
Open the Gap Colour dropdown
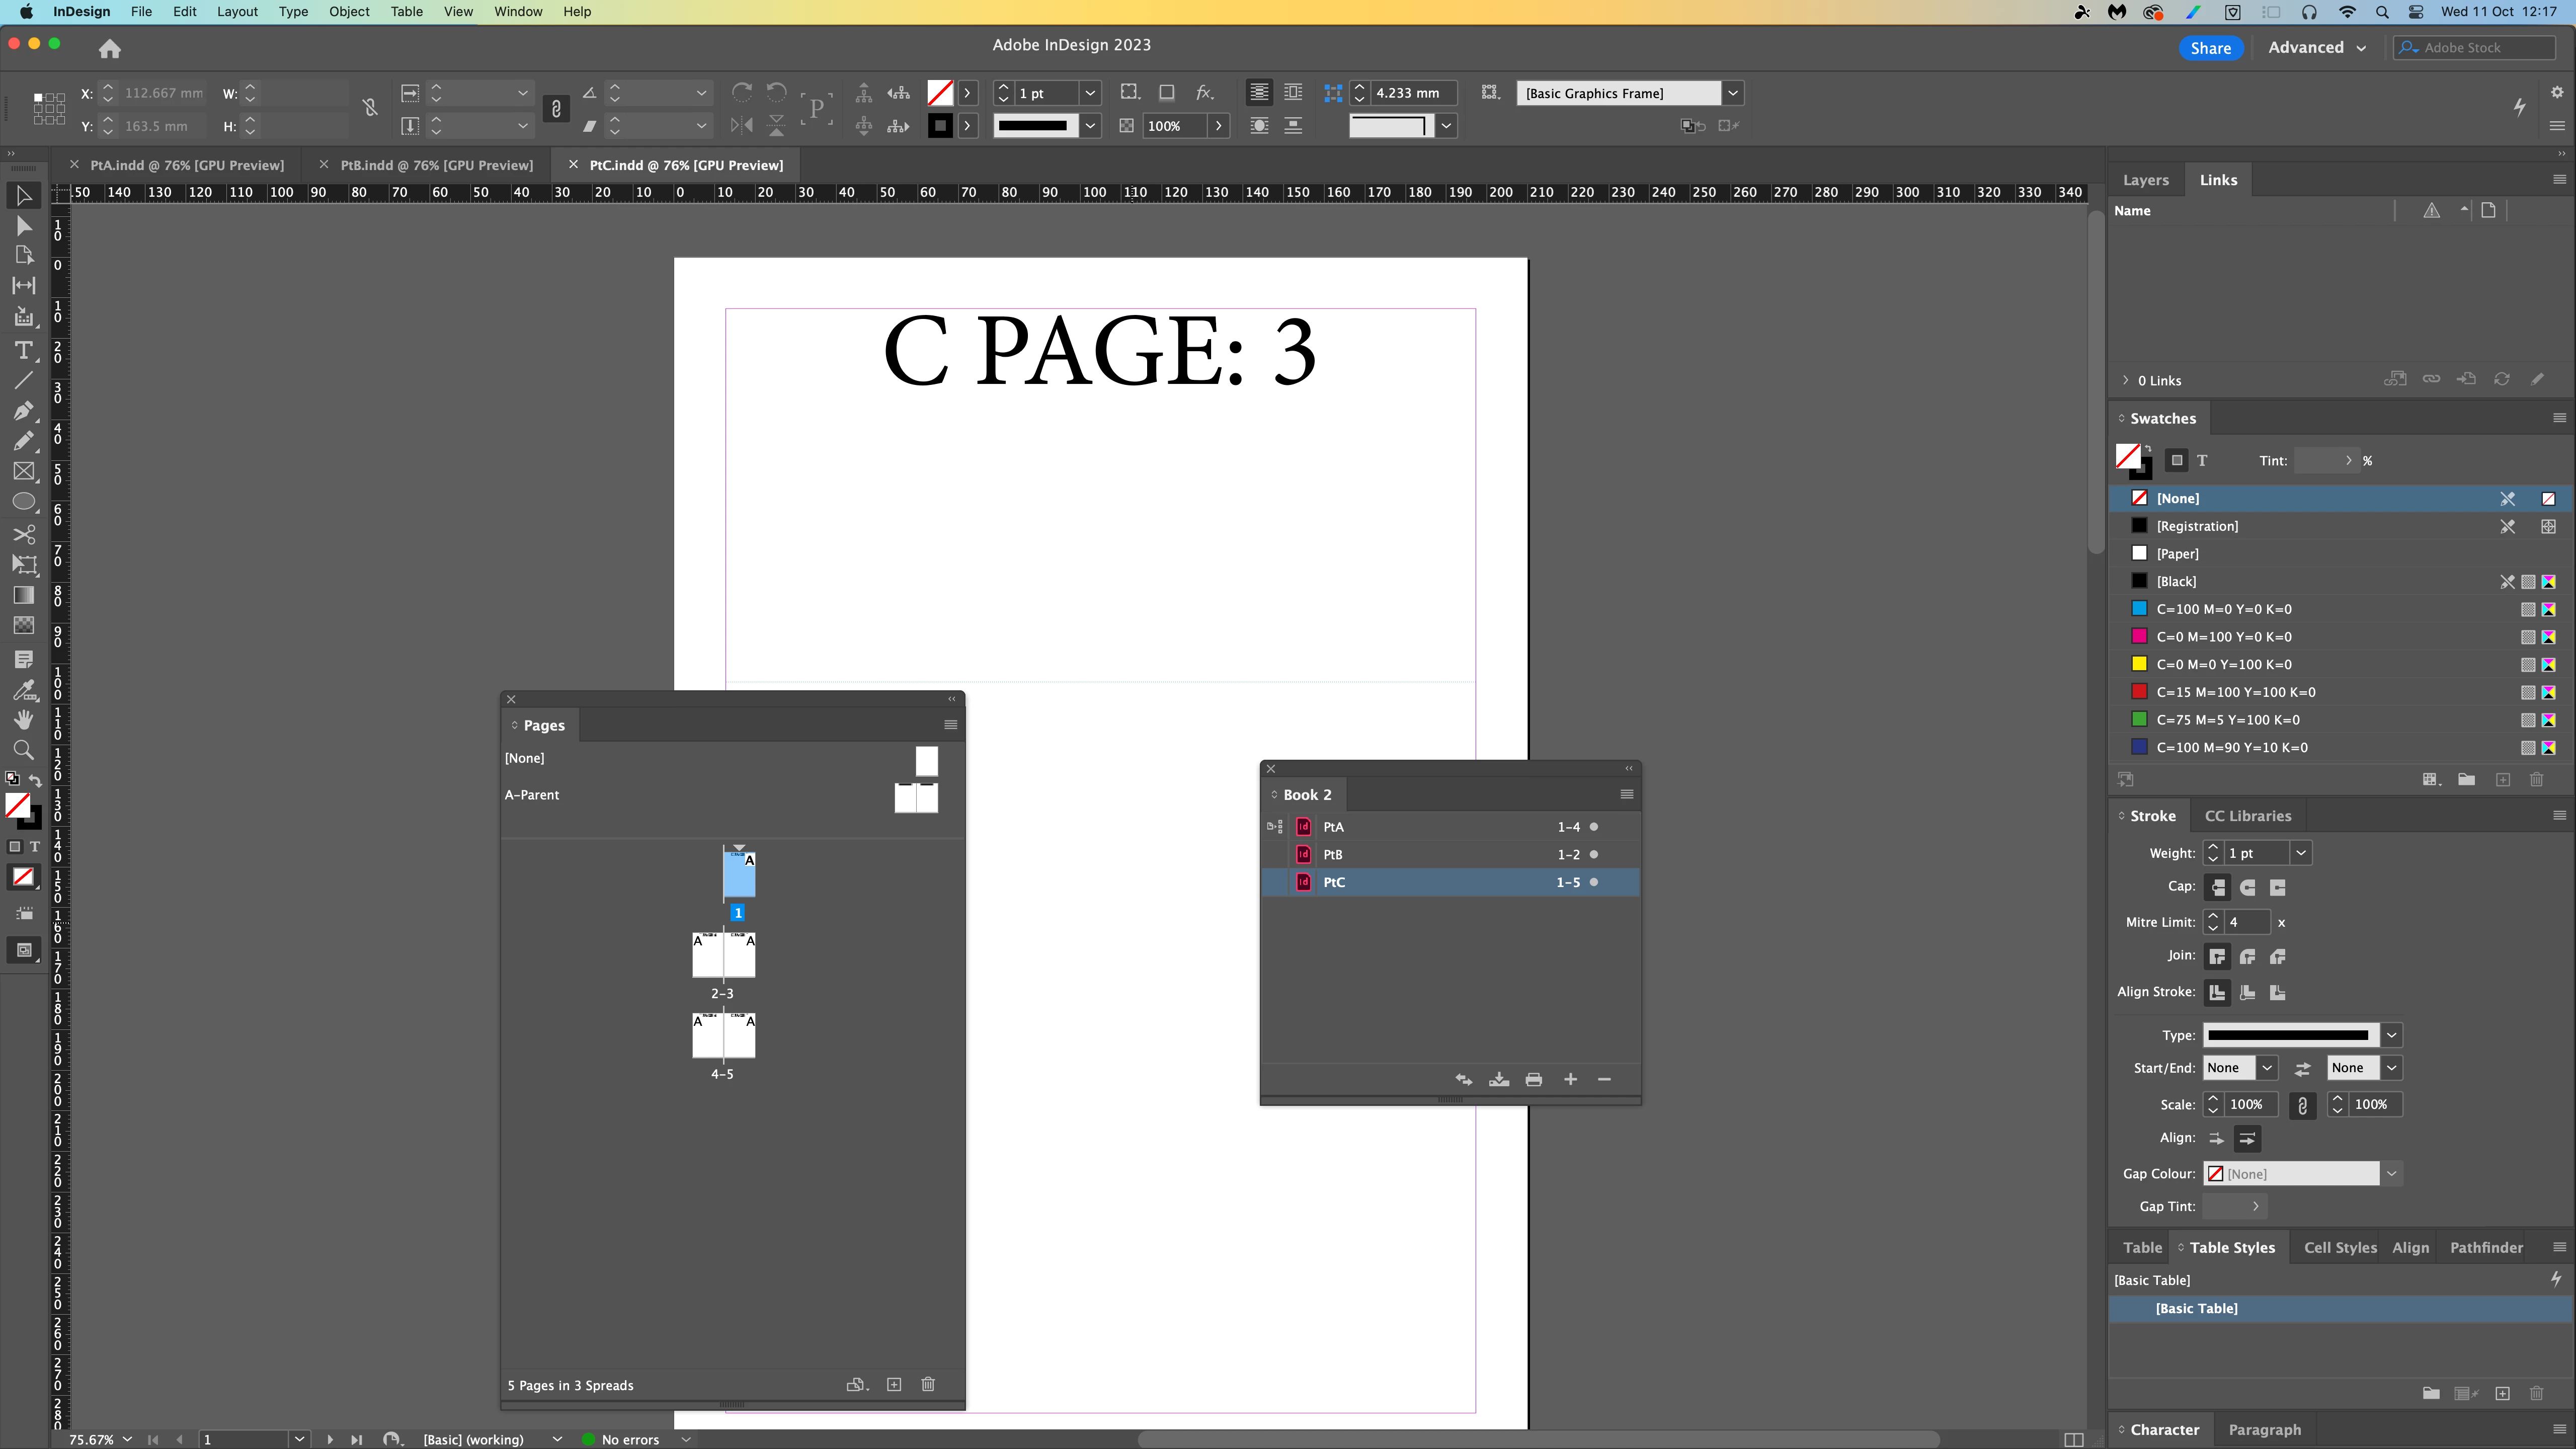(2391, 1174)
